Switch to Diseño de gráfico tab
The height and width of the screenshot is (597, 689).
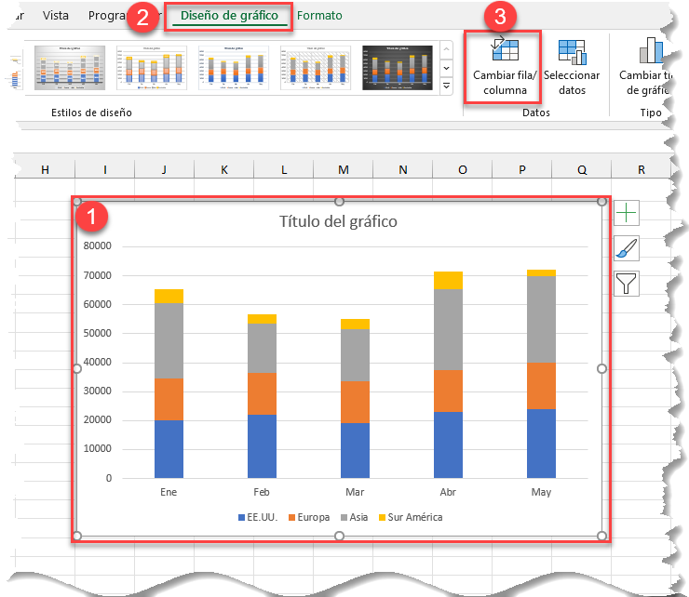(229, 16)
